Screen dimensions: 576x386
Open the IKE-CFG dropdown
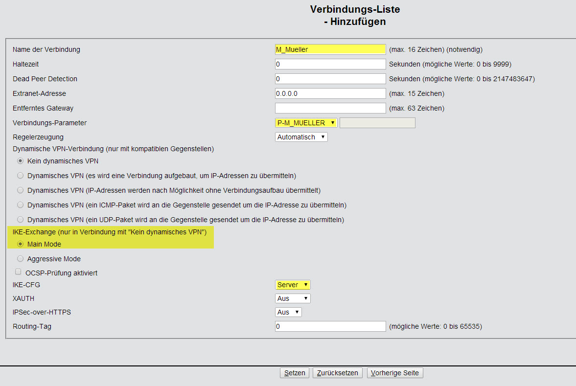pos(293,285)
